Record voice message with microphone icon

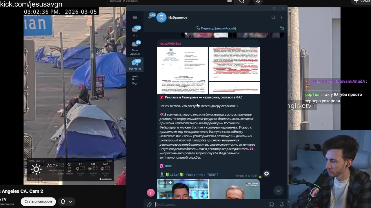pyautogui.click(x=282, y=205)
